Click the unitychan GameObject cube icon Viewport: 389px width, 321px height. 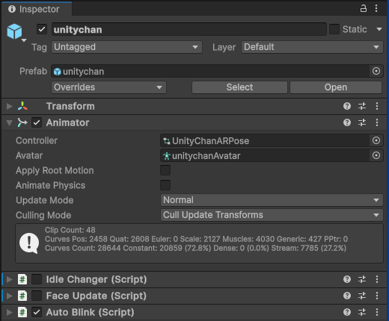[x=14, y=31]
